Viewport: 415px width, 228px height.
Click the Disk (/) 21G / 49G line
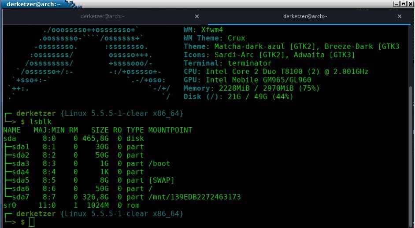point(238,97)
